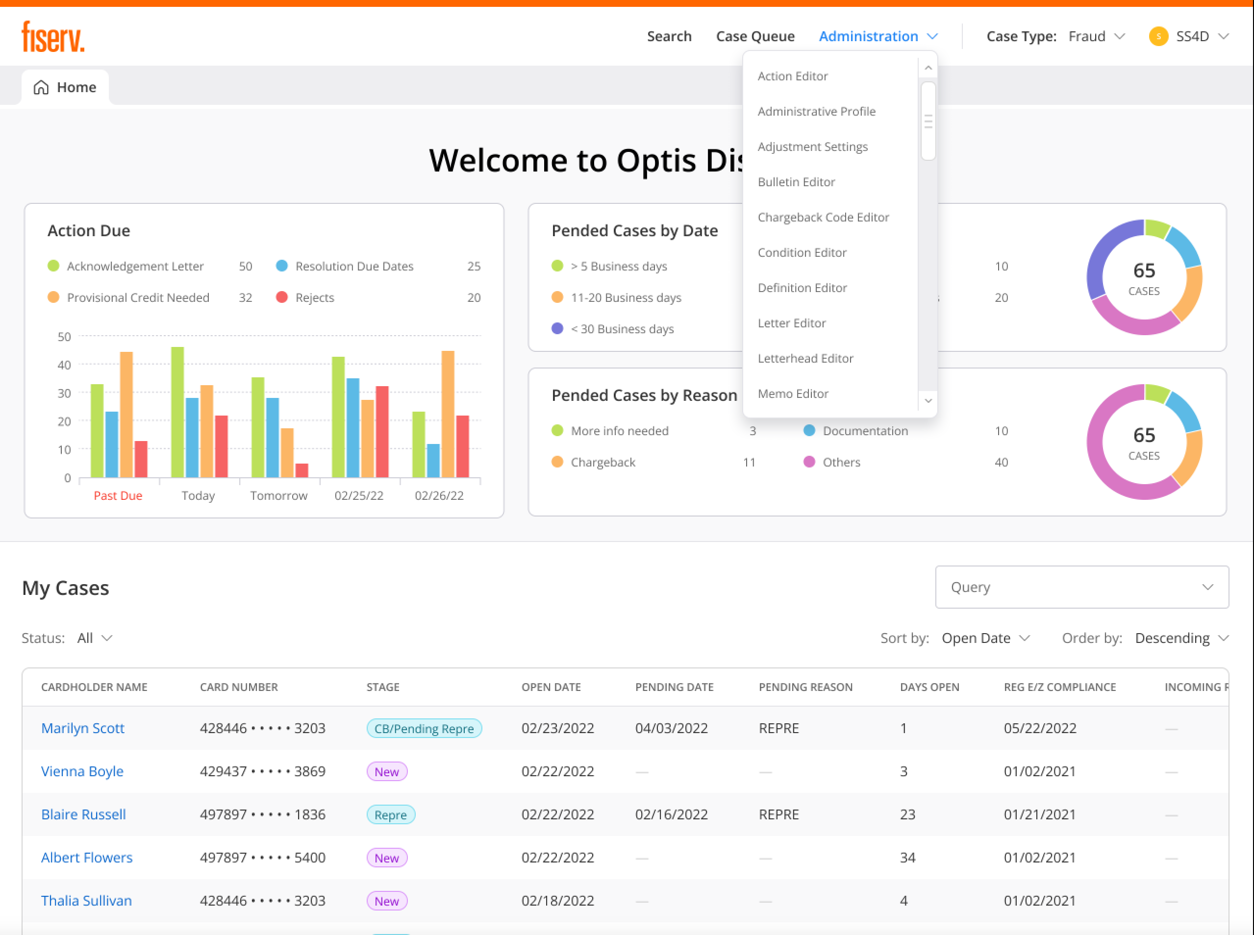
Task: Click the Repre stage badge for Blaire Russell
Action: pos(391,814)
